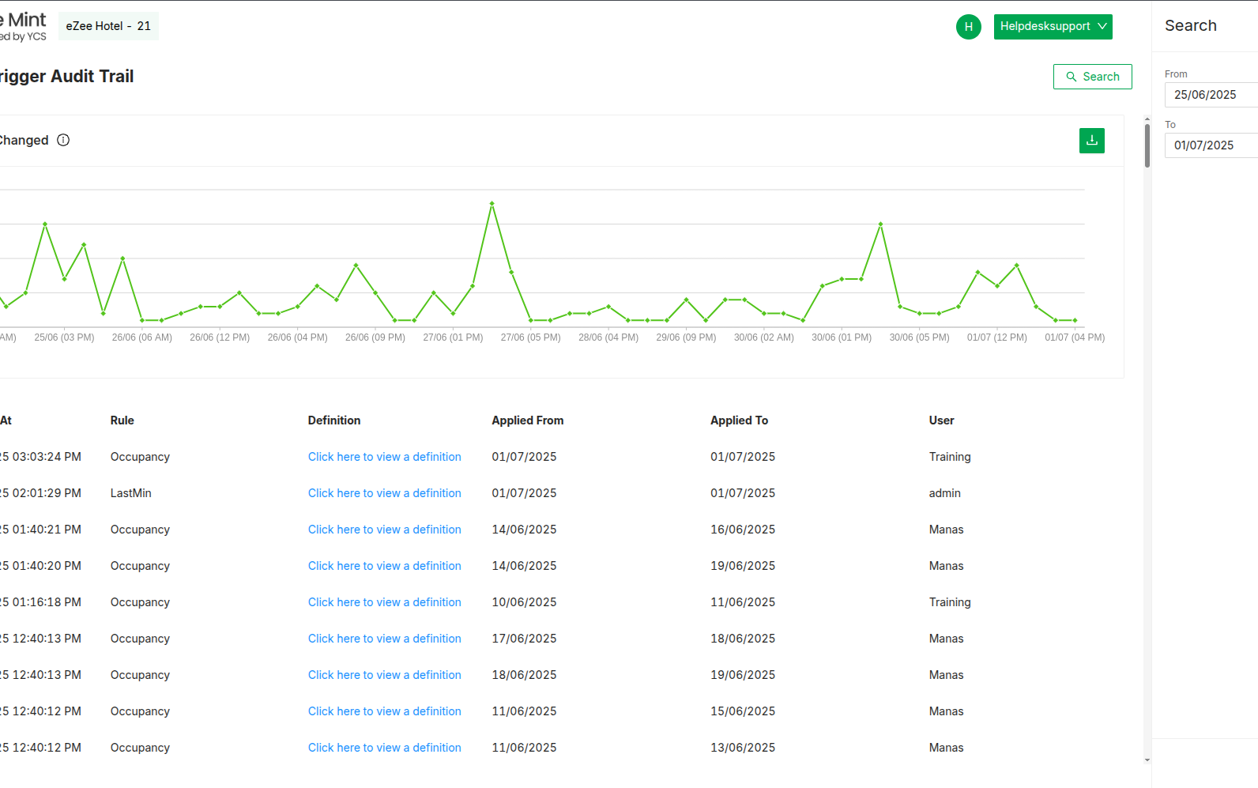The width and height of the screenshot is (1258, 788).
Task: Click the vertical scrollbar thumb
Action: coord(1147,146)
